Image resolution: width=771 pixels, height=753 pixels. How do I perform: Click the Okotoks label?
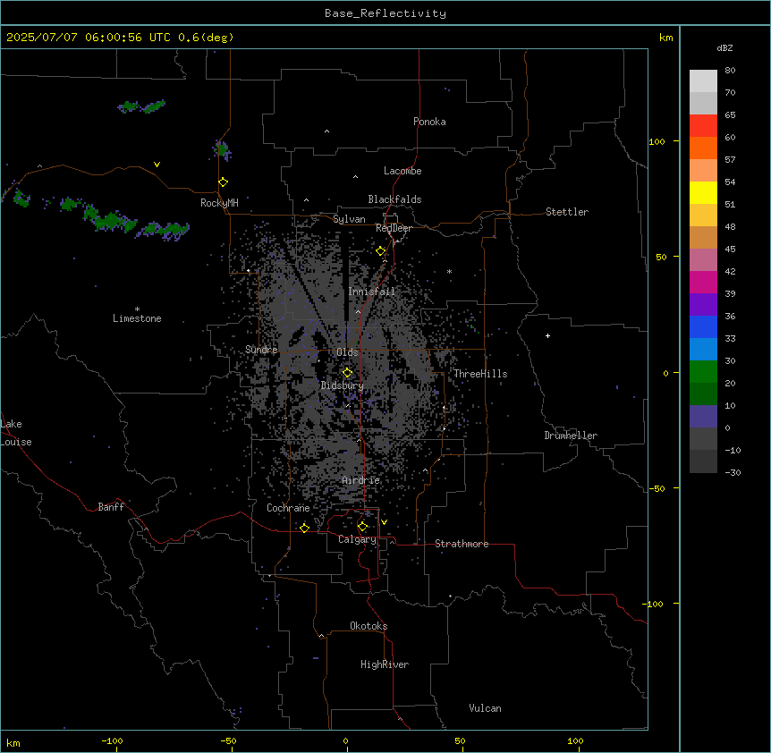click(x=369, y=626)
